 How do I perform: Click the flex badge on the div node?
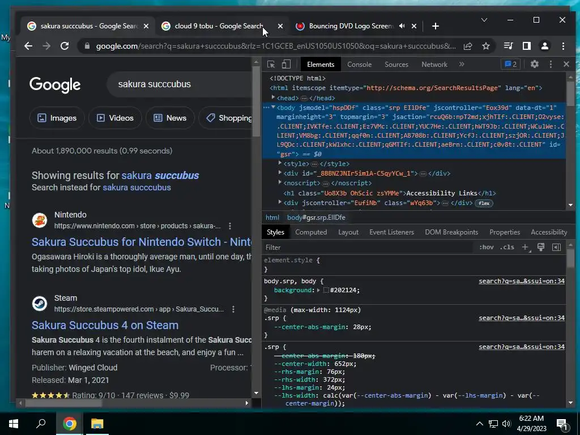click(x=484, y=203)
